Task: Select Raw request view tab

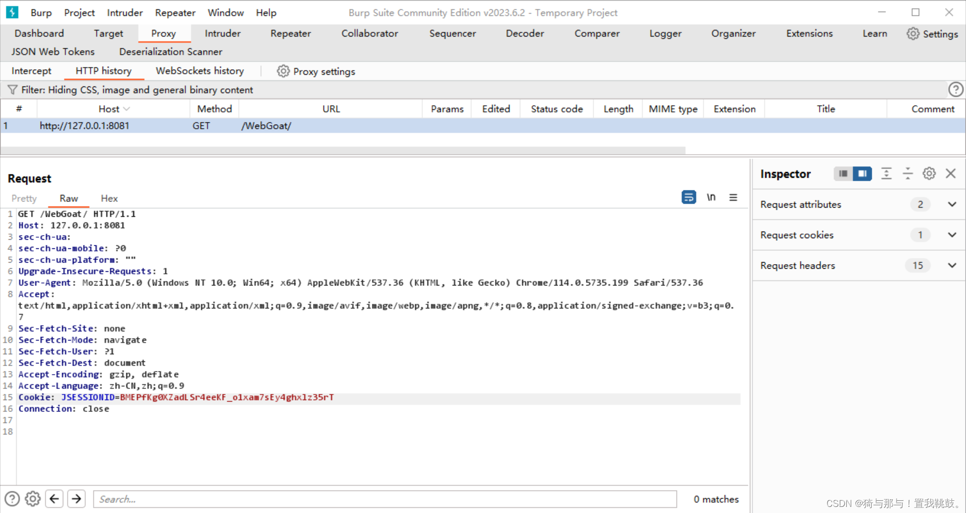Action: [69, 198]
